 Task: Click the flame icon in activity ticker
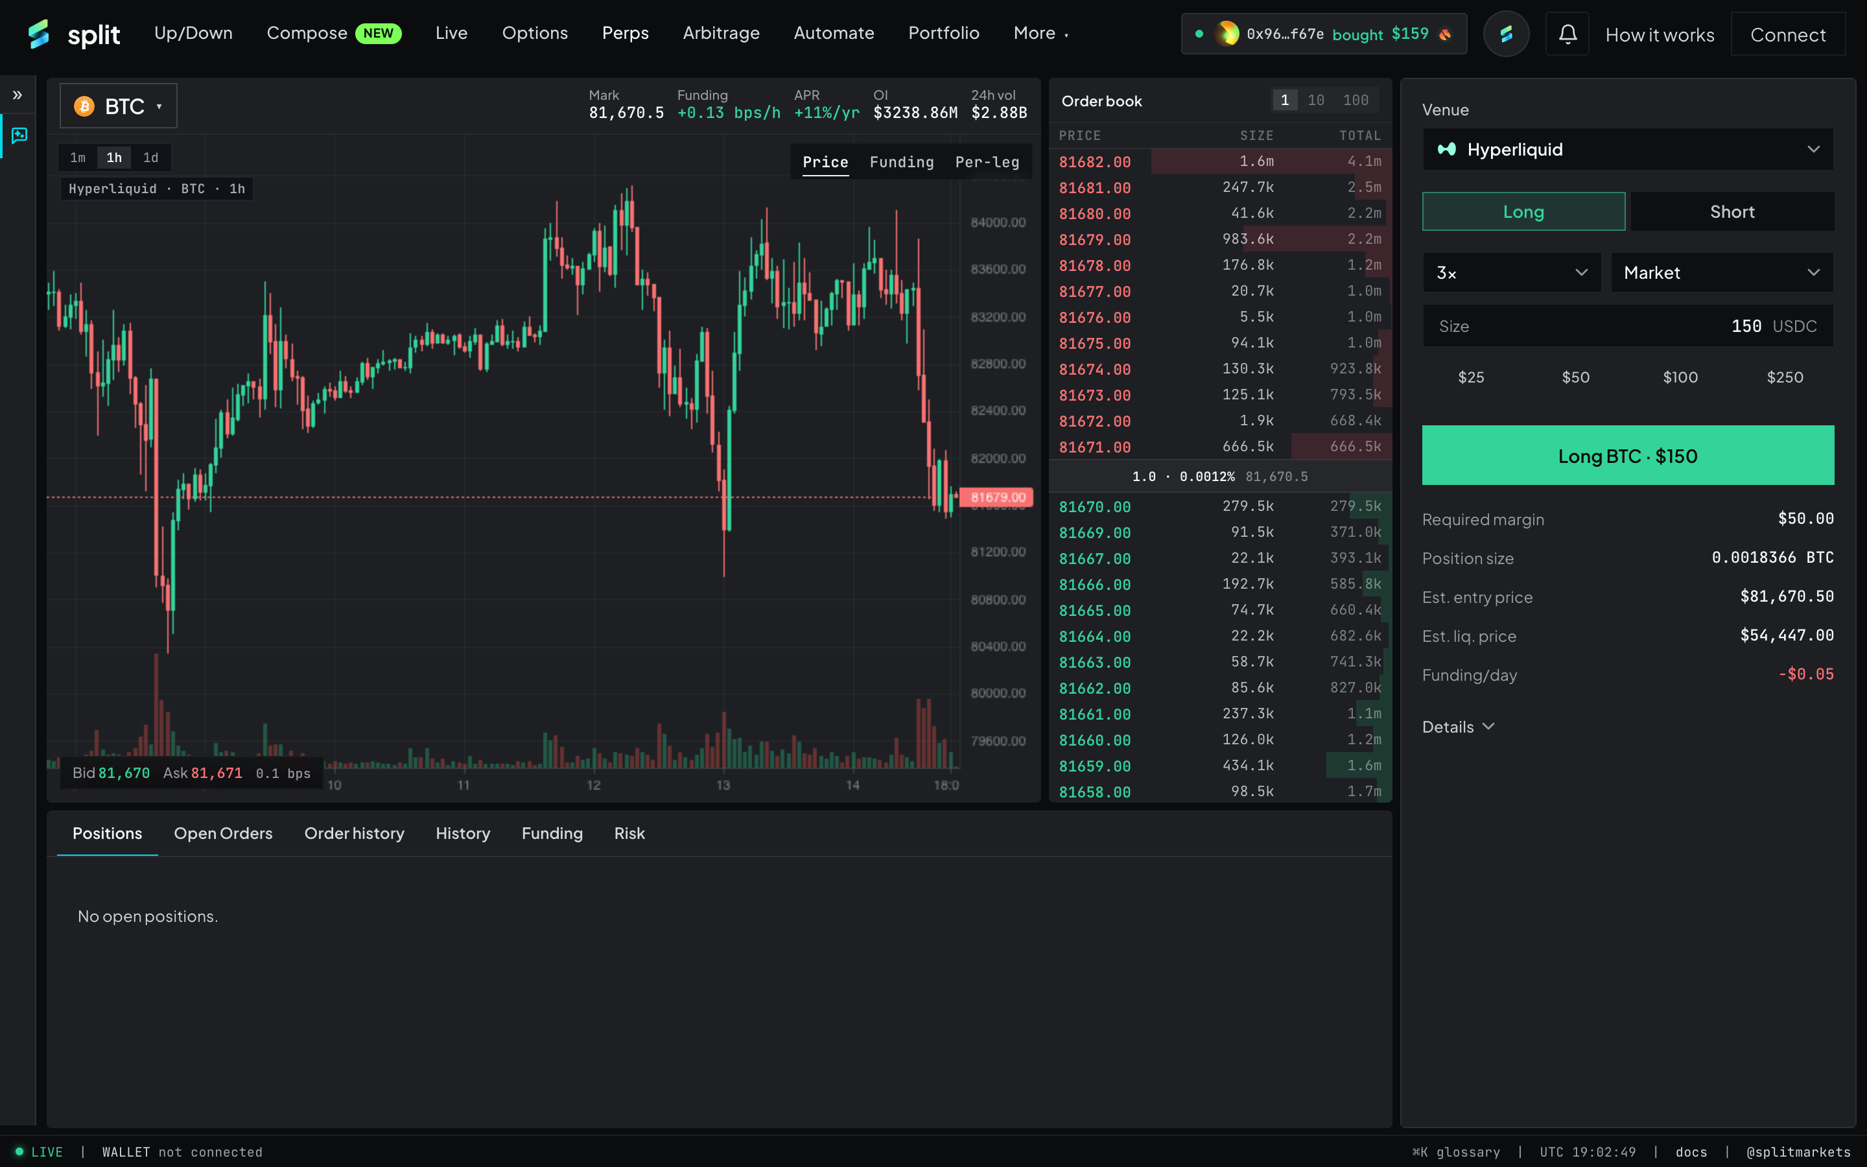tap(1445, 34)
